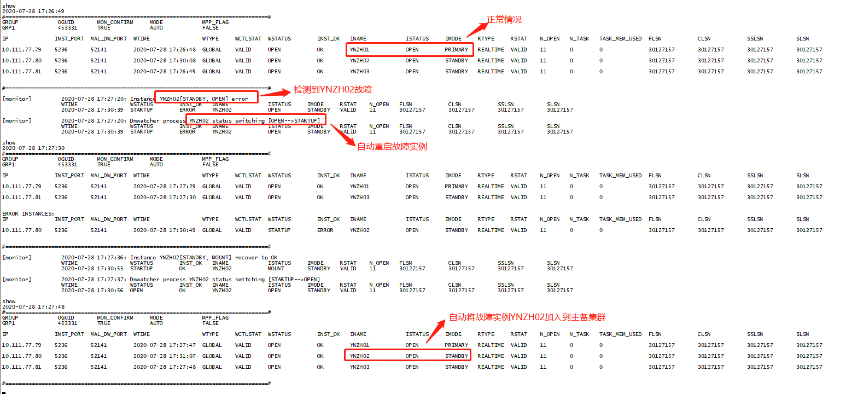Image resolution: width=846 pixels, height=394 pixels.
Task: Click INST_PORT 5236 in the 17:26:48 row
Action: point(61,50)
